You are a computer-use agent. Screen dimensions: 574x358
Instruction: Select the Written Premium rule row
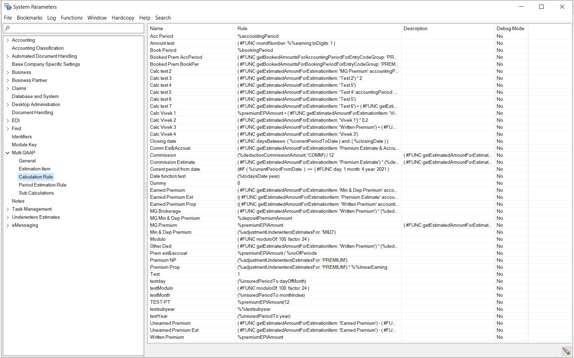tap(167, 337)
